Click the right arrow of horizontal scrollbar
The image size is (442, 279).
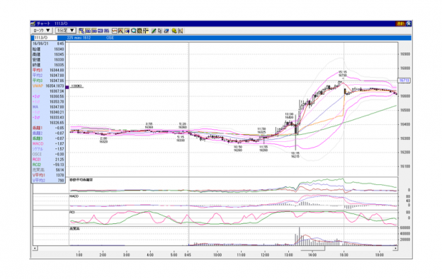click(395, 249)
